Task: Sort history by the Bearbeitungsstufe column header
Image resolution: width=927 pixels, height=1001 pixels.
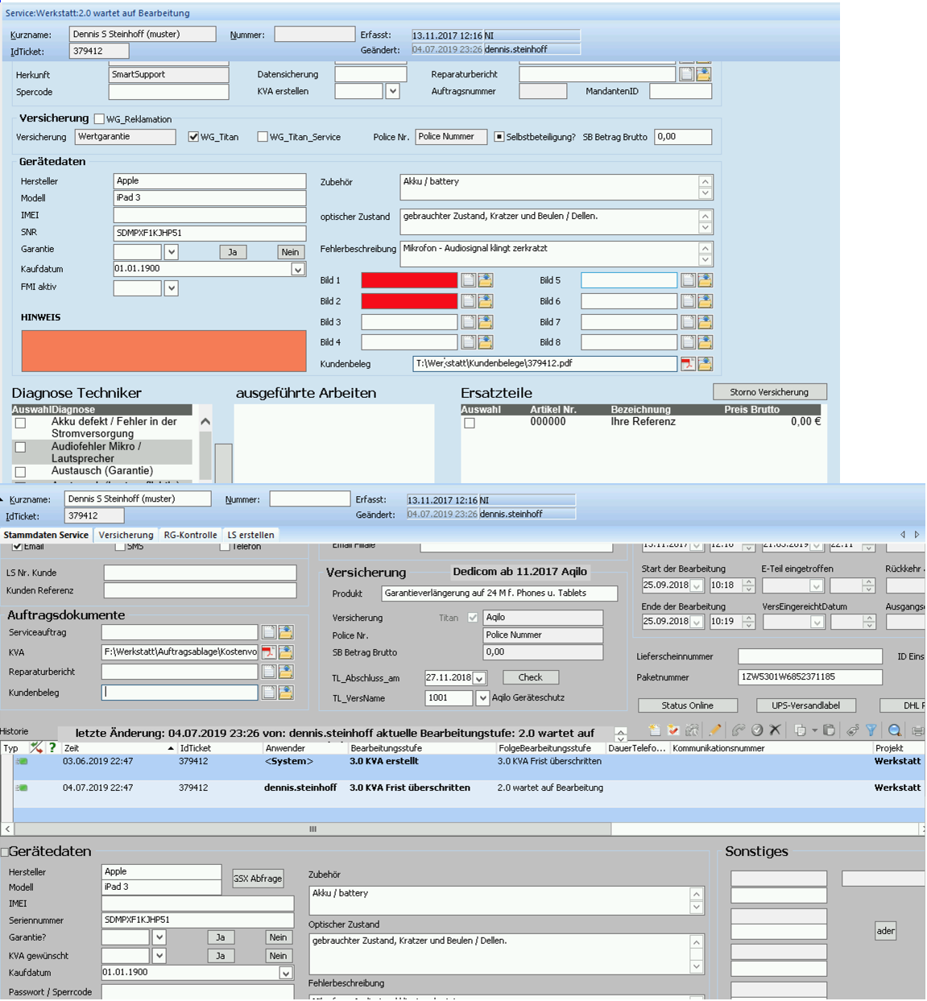Action: (x=421, y=748)
